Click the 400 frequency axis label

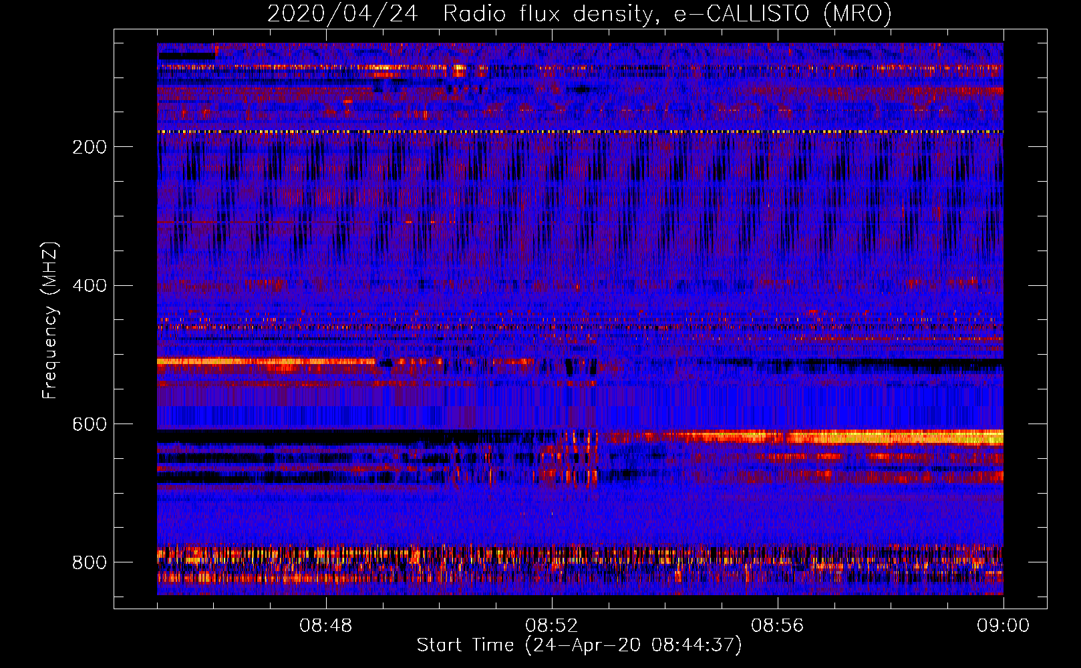[x=90, y=286]
